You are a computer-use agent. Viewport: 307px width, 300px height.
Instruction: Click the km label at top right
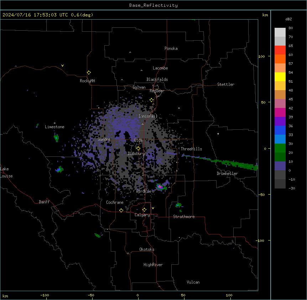tap(265, 15)
